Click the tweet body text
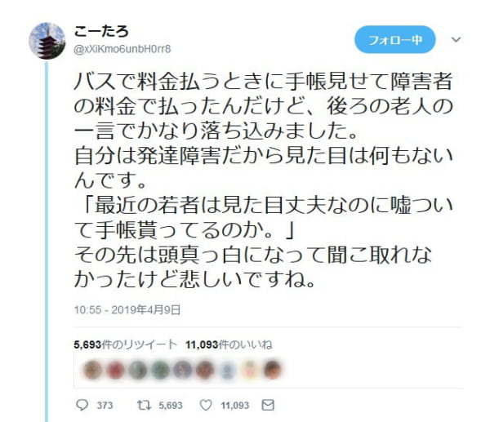 pos(264,180)
